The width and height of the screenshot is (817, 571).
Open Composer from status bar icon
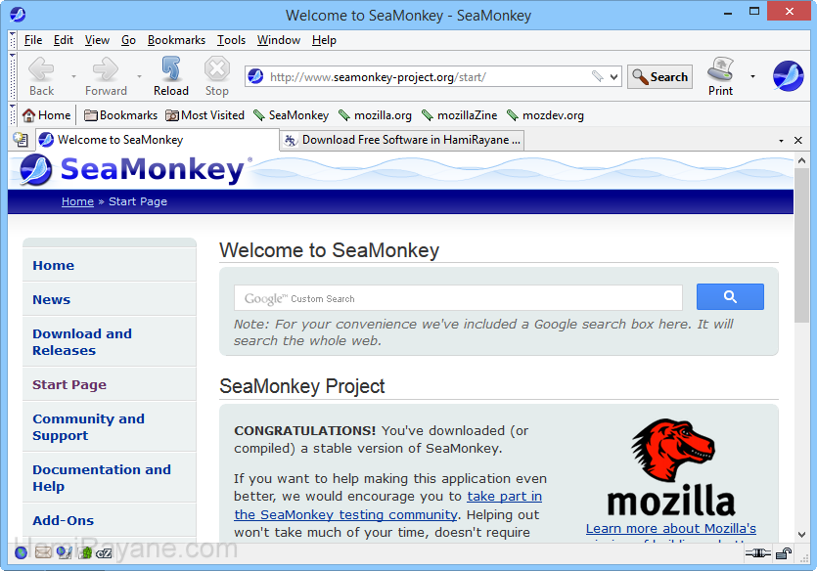click(x=65, y=552)
